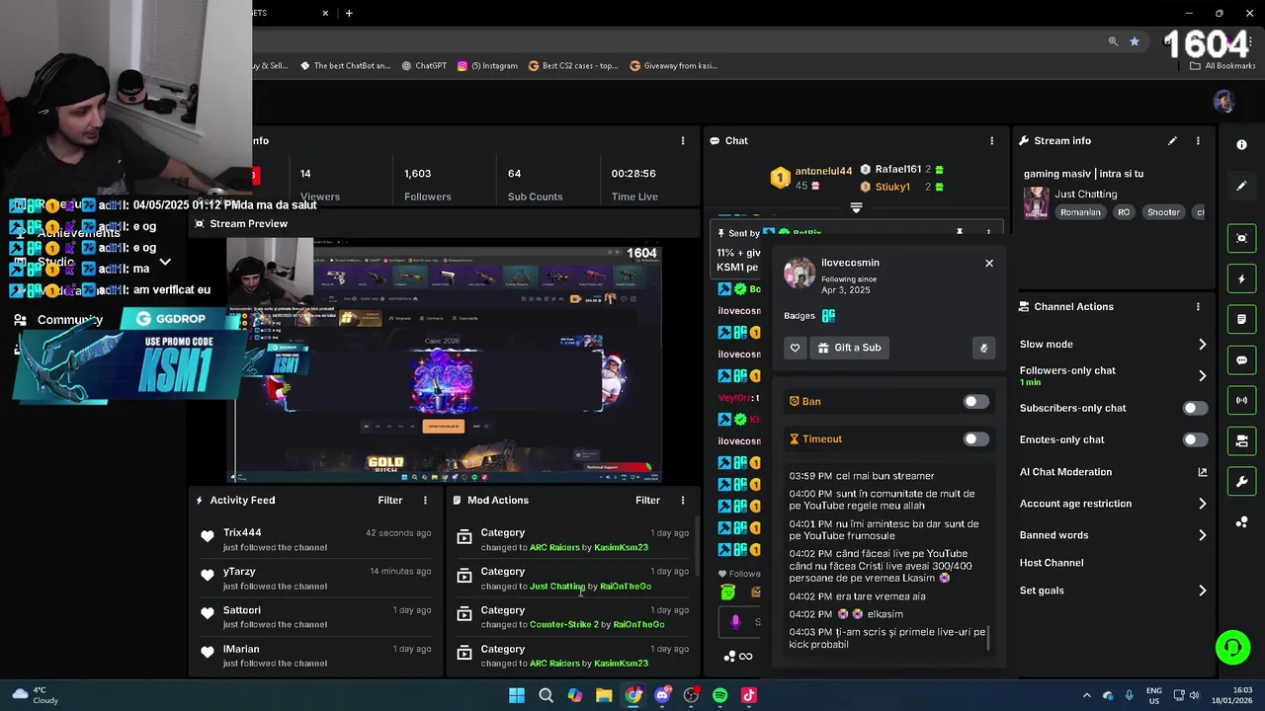Open the Mod Actions three-dot menu
The width and height of the screenshot is (1265, 711).
click(682, 501)
